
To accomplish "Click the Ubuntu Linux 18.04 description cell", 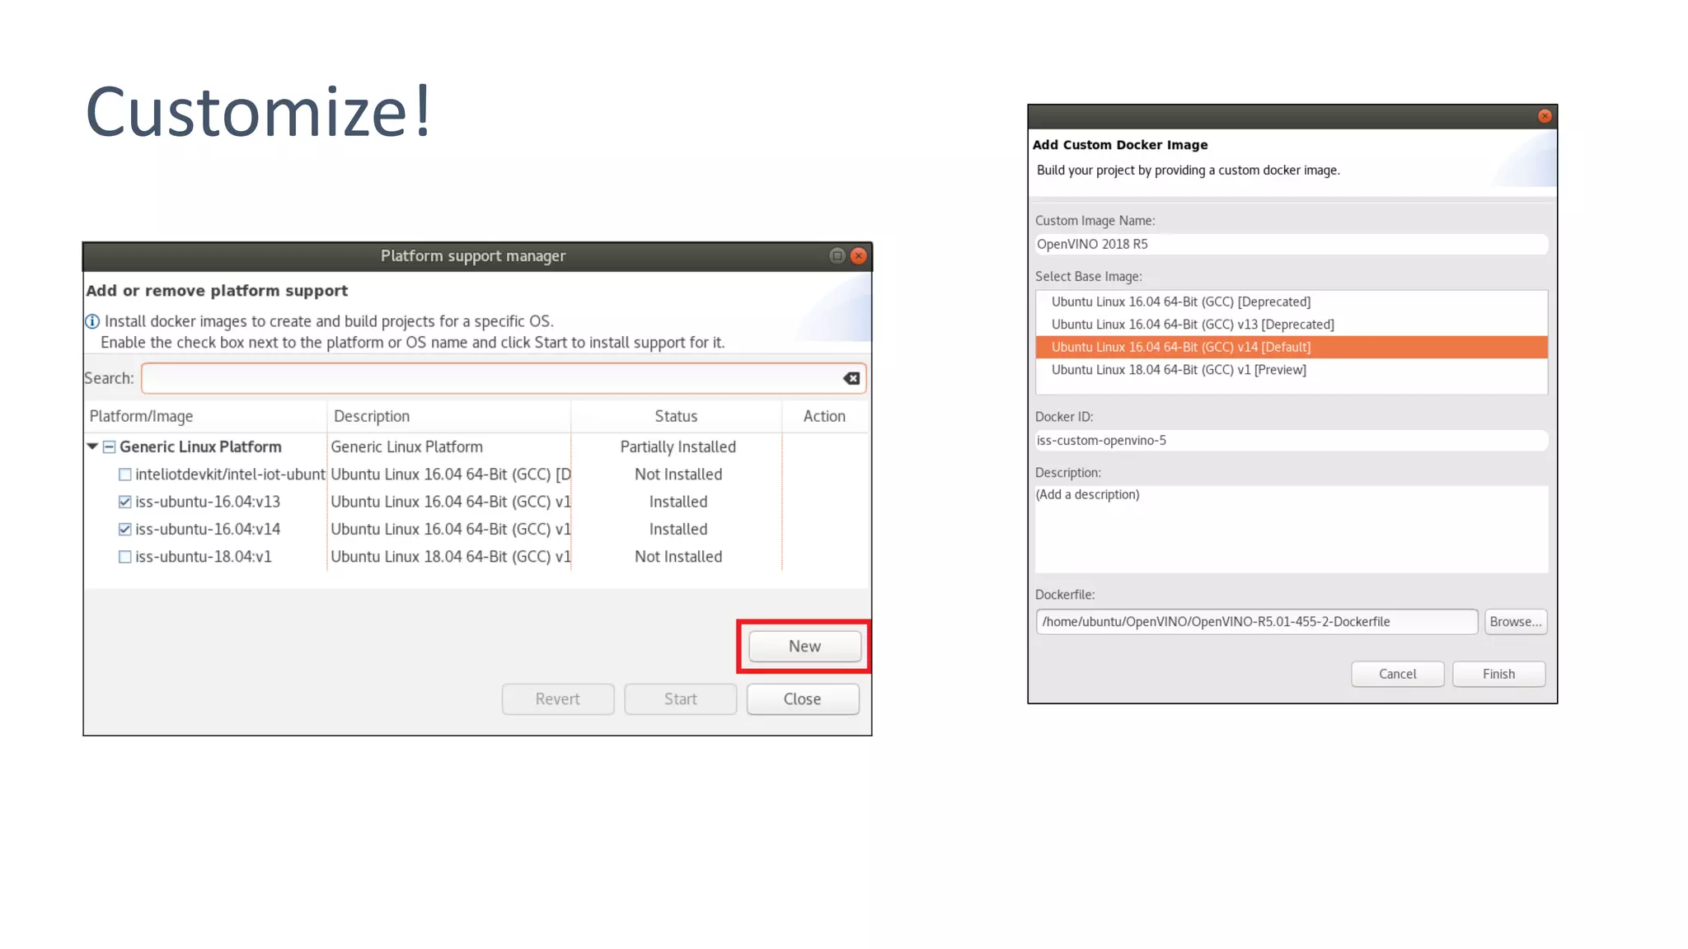I will (450, 557).
